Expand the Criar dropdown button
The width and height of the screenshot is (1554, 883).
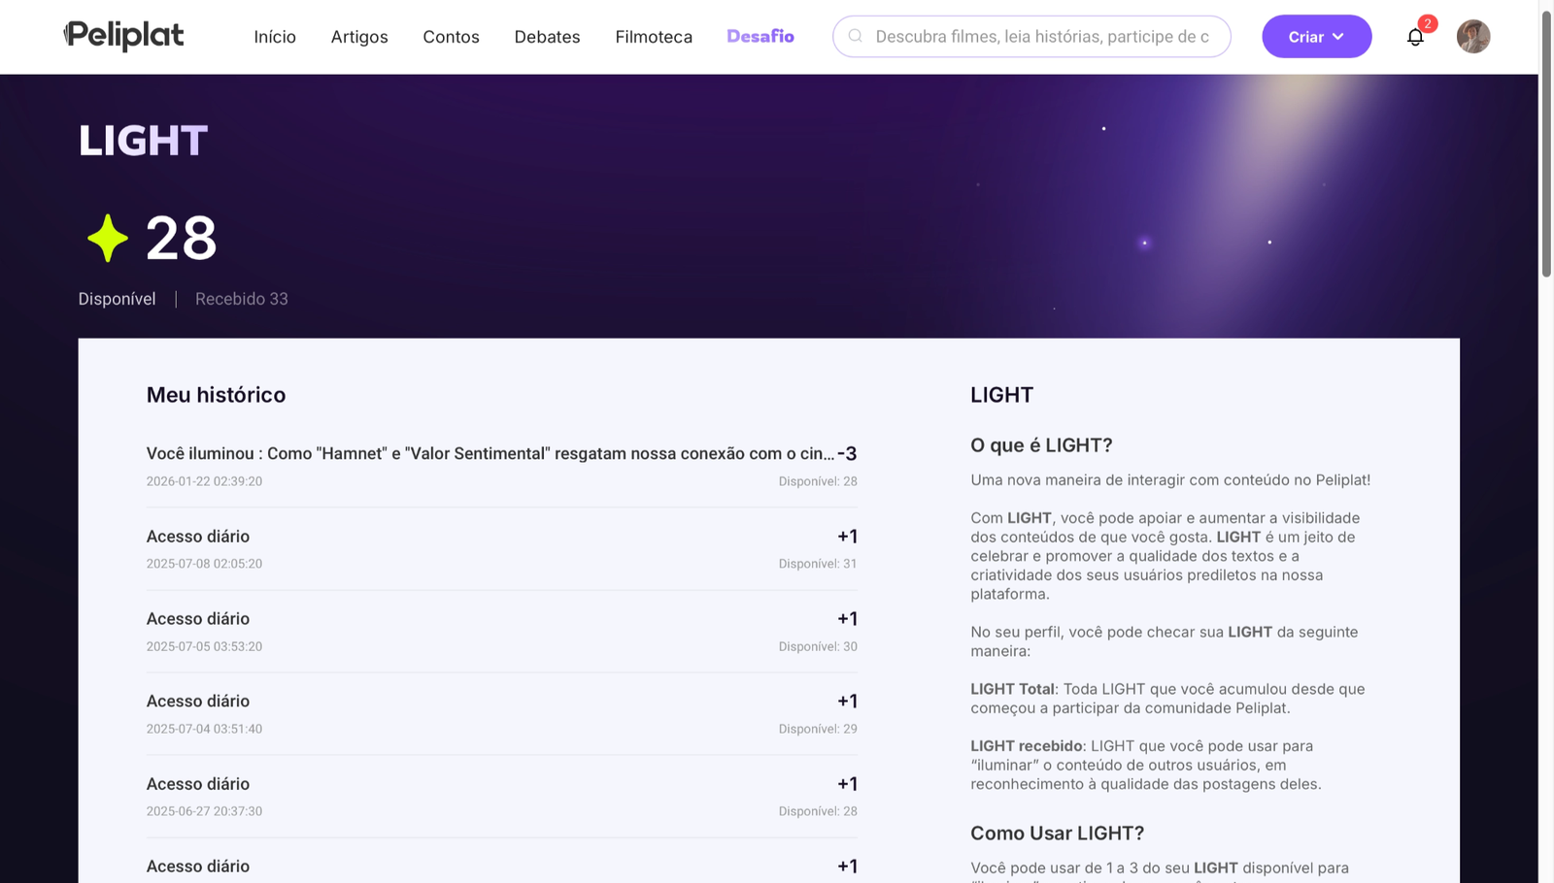(x=1316, y=36)
